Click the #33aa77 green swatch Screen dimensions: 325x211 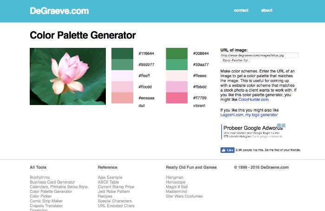tap(176, 65)
